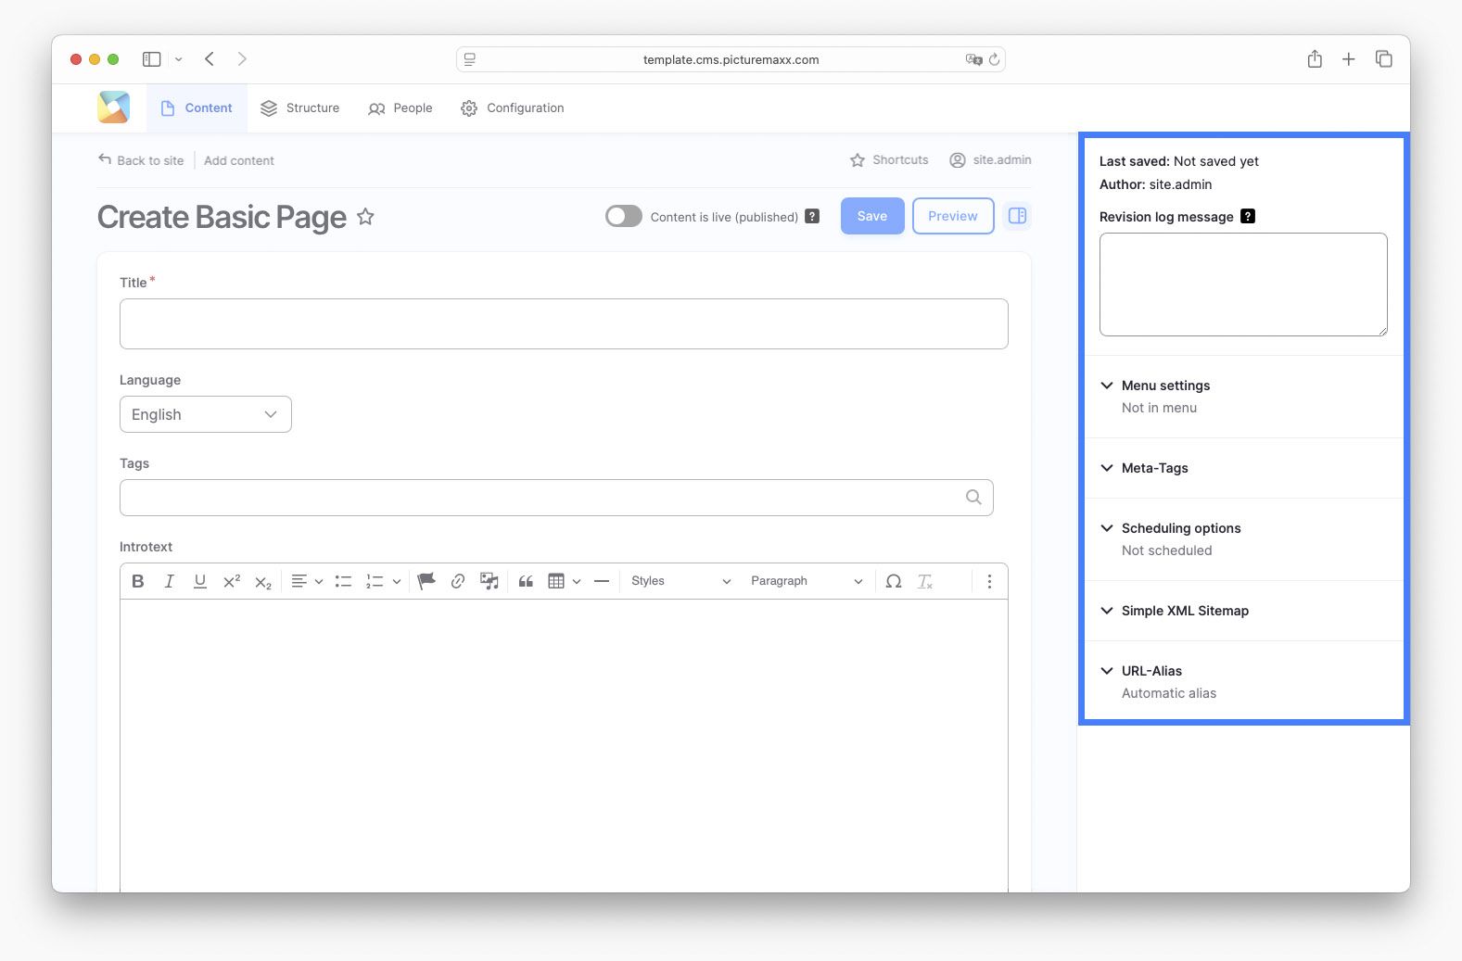Viewport: 1462px width, 961px height.
Task: Click the insert link icon
Action: pyautogui.click(x=457, y=581)
